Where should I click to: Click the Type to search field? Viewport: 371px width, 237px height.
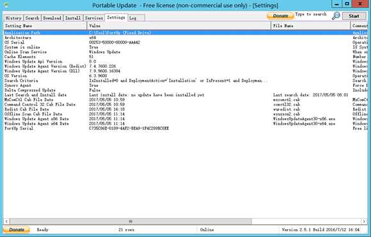(x=311, y=14)
